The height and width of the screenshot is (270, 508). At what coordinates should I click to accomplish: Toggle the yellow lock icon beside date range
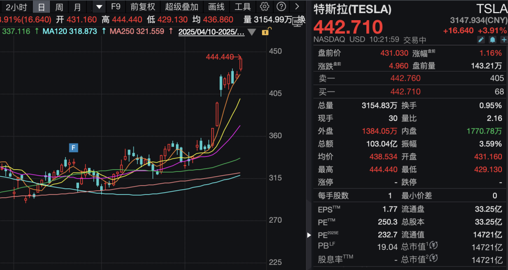[265, 32]
